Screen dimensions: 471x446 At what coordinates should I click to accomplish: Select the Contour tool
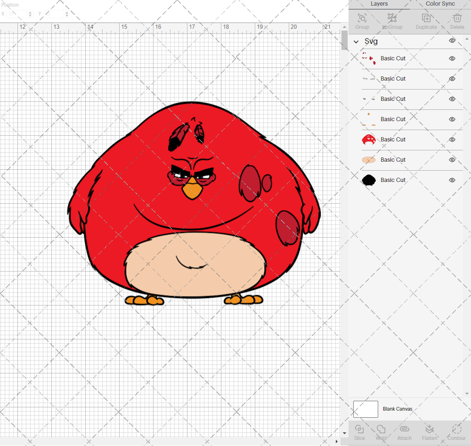[x=456, y=429]
